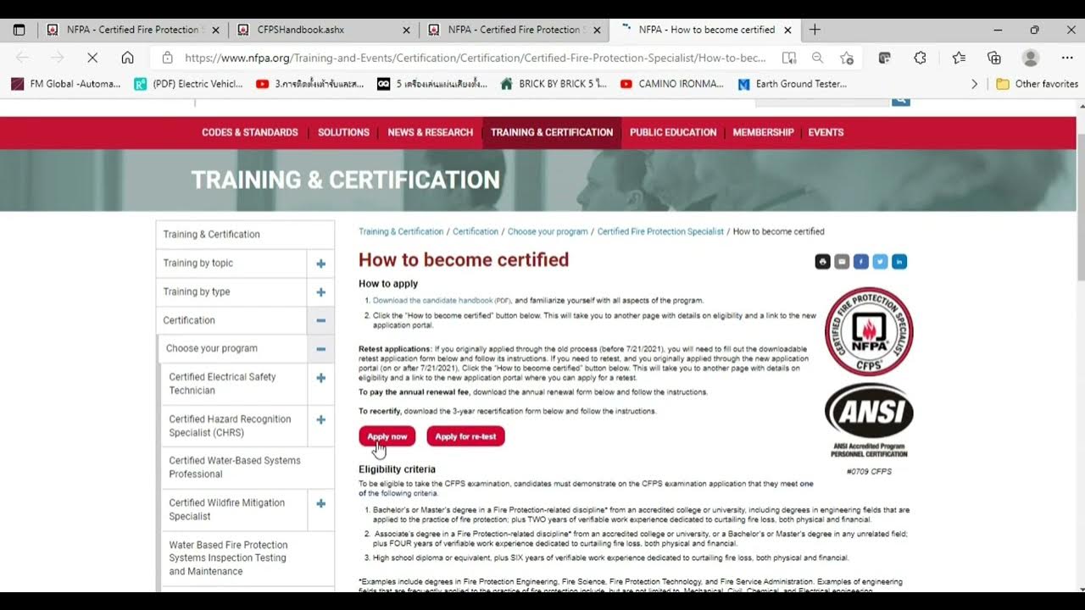
Task: Open the user profile avatar
Action: click(1031, 58)
